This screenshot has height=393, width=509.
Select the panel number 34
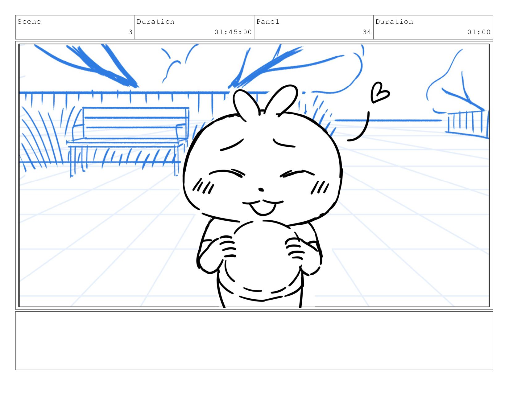click(x=367, y=32)
